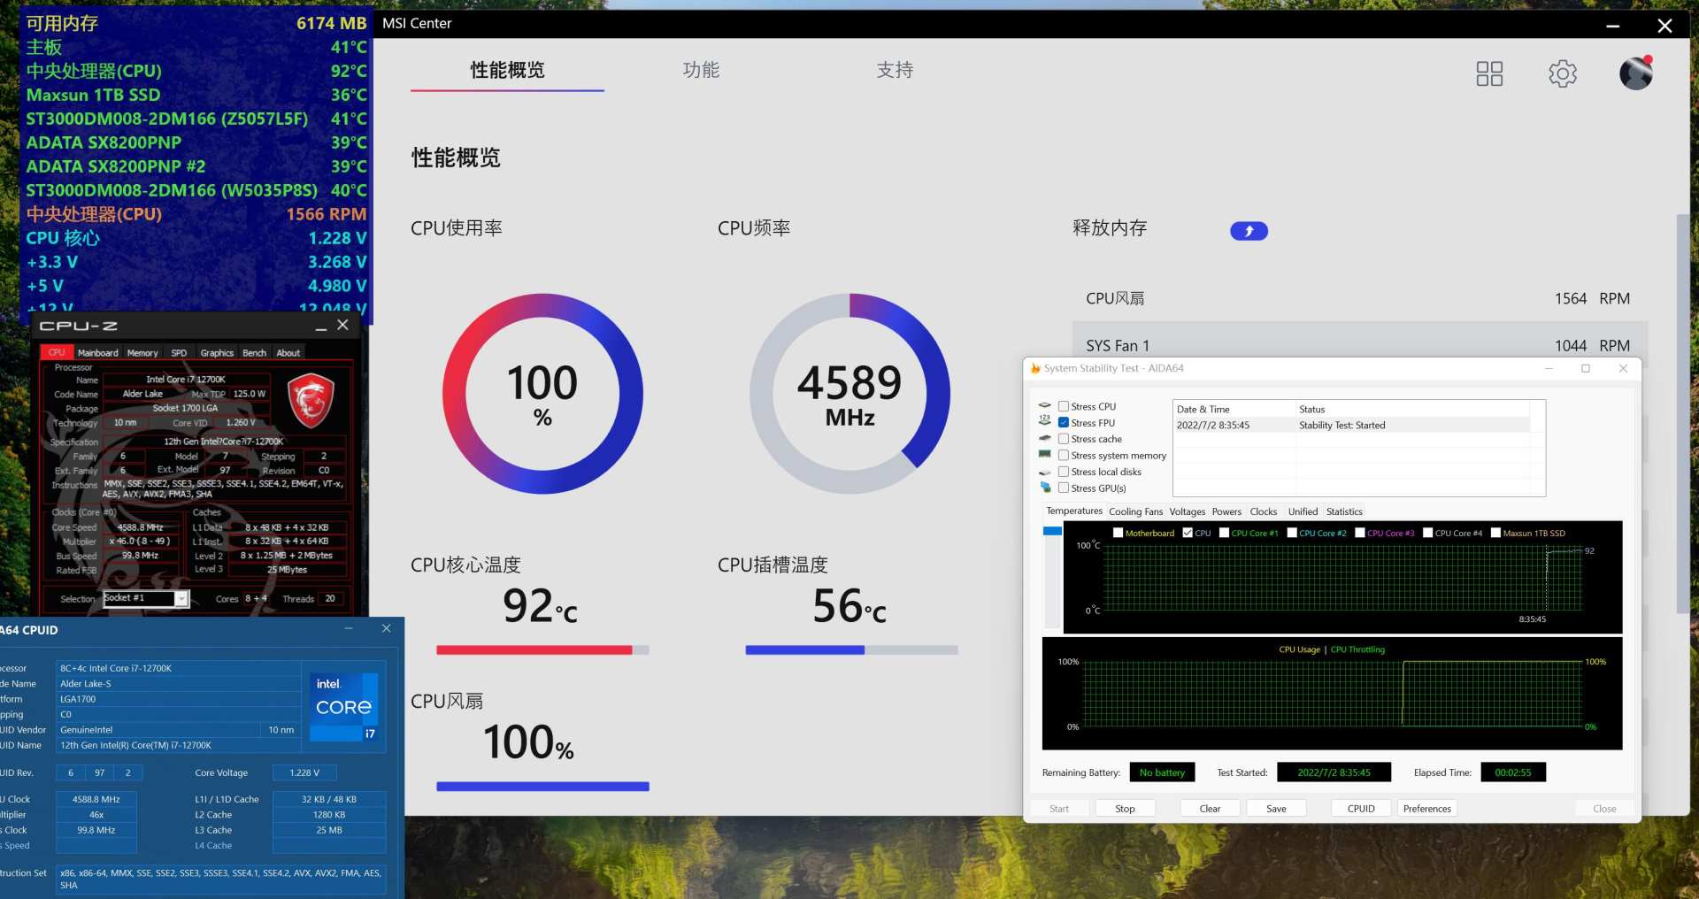Image resolution: width=1699 pixels, height=899 pixels.
Task: Click the memory icon beside Stress system memory
Action: tap(1045, 455)
